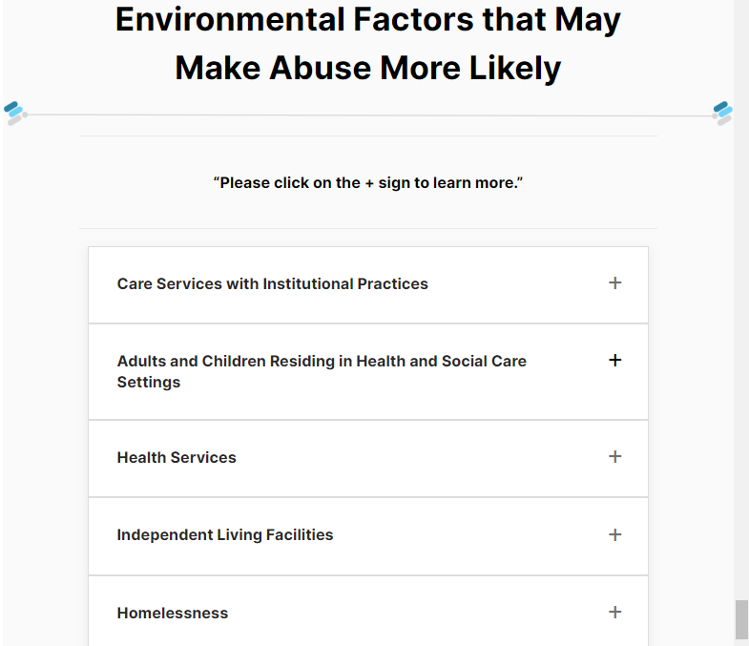Click the left blue striped decorative icon
The height and width of the screenshot is (646, 749).
coord(13,114)
